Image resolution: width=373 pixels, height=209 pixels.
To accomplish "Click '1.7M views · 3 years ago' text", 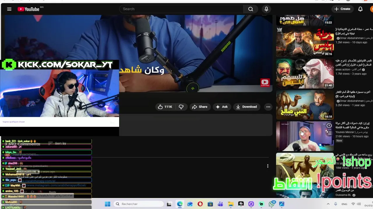I will coord(351,74).
